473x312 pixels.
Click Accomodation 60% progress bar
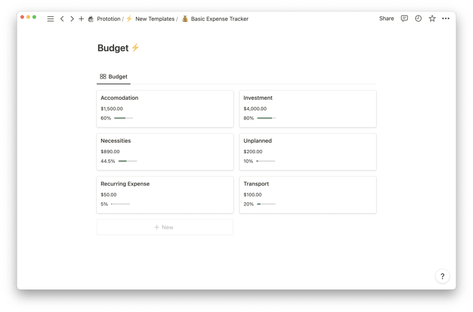coord(123,118)
